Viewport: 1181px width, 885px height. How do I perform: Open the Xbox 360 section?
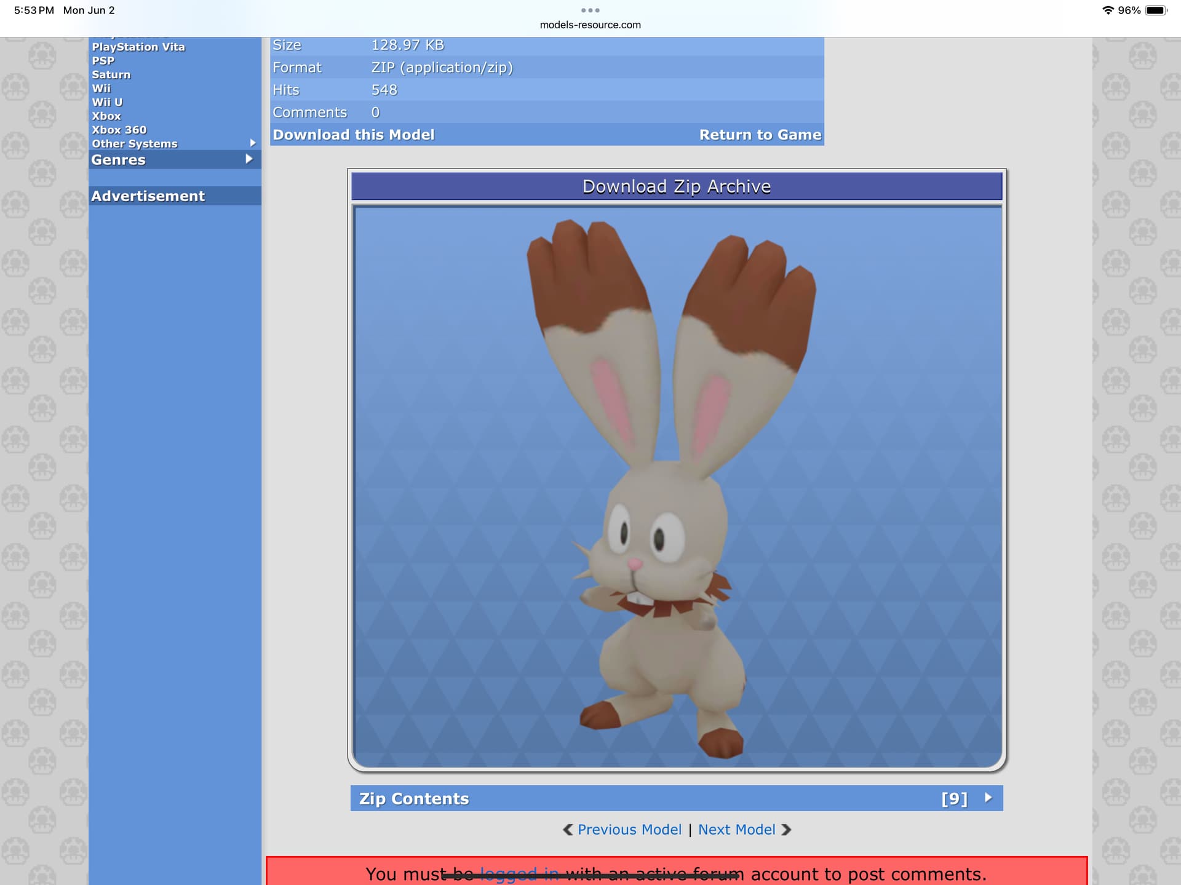coord(119,130)
